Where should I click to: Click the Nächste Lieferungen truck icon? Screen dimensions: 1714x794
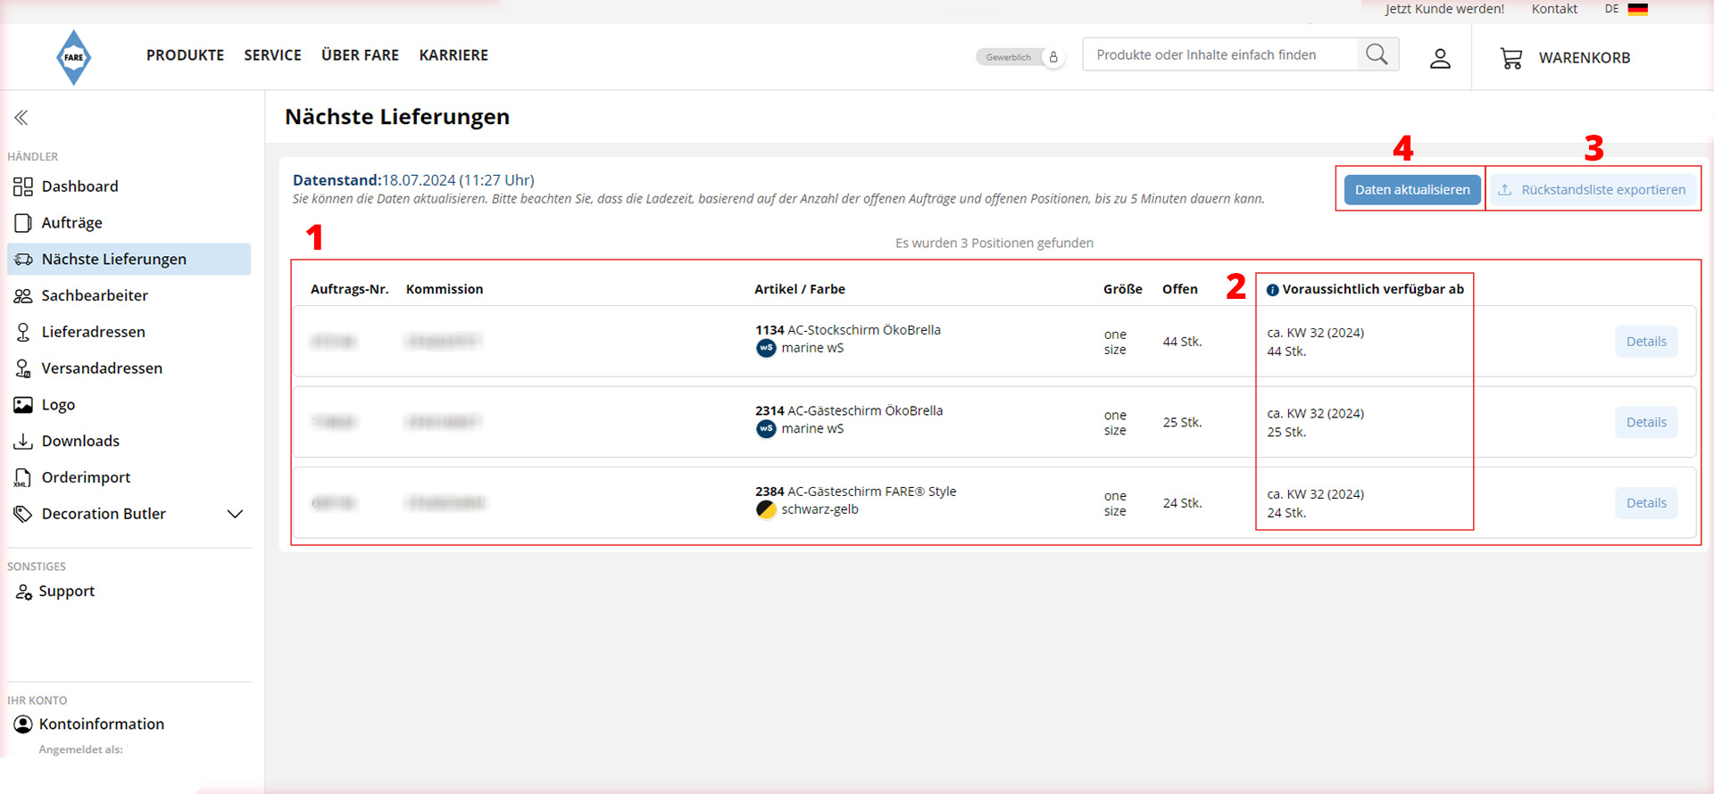pyautogui.click(x=23, y=260)
